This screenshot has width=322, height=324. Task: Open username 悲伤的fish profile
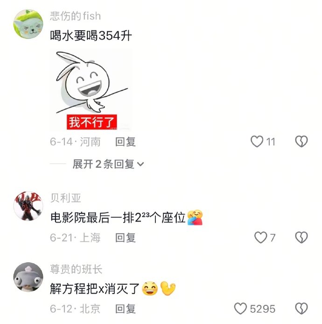[76, 16]
